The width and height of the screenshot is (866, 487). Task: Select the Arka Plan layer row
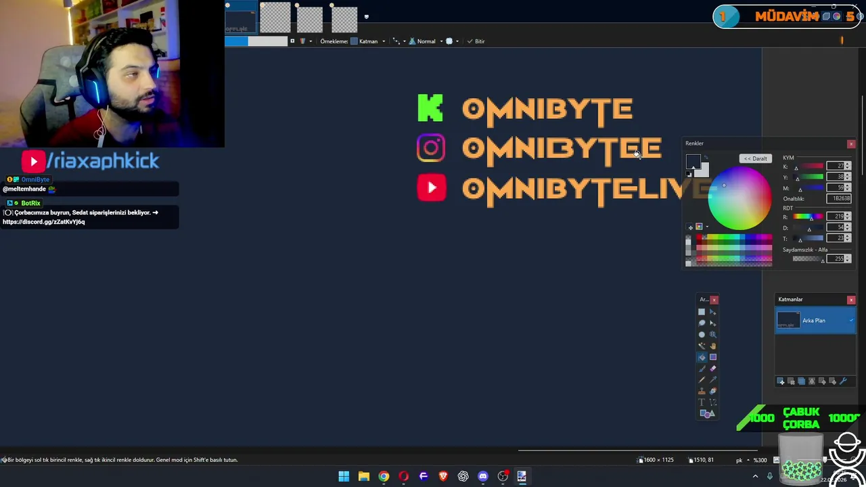point(815,320)
